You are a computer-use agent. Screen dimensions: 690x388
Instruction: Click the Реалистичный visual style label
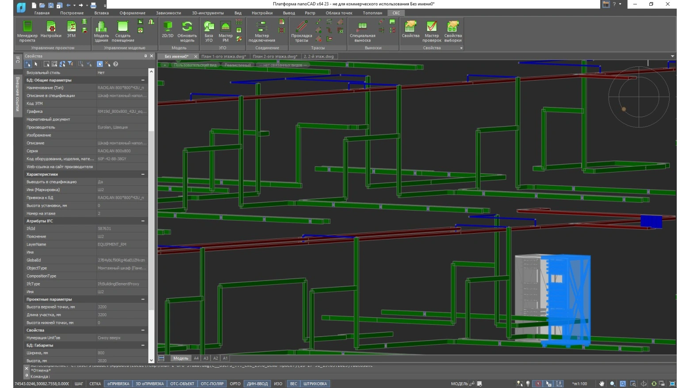tap(238, 65)
